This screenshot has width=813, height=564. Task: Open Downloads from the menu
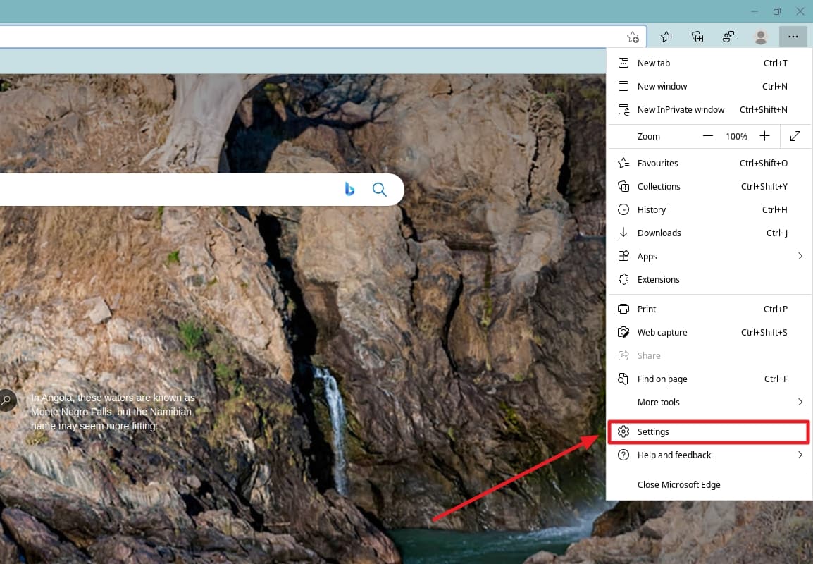pos(659,233)
